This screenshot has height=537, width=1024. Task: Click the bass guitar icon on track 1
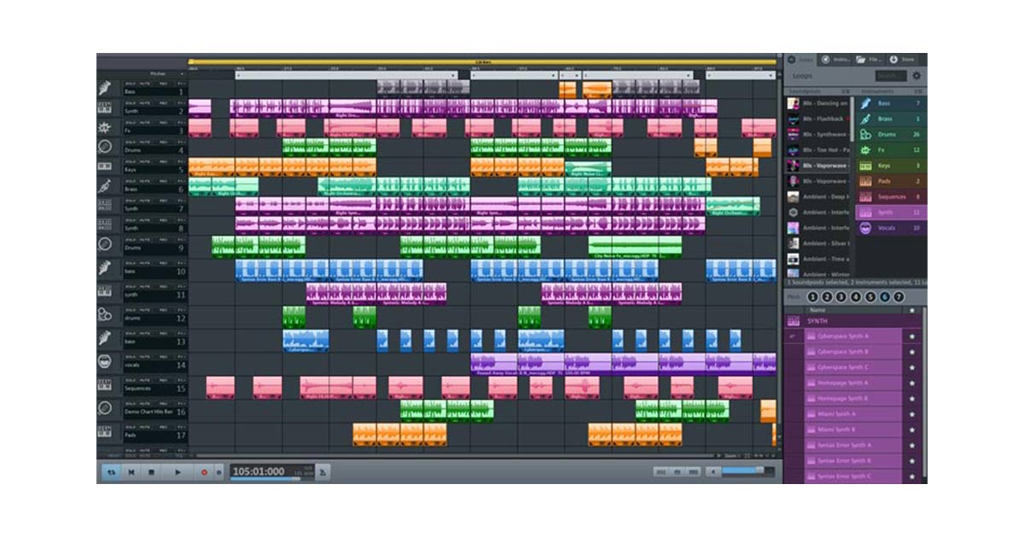(x=105, y=89)
